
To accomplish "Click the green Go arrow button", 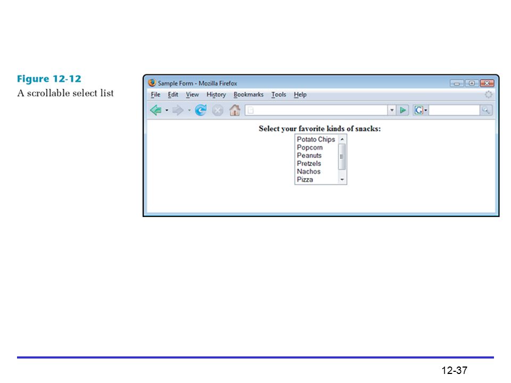I will point(403,110).
